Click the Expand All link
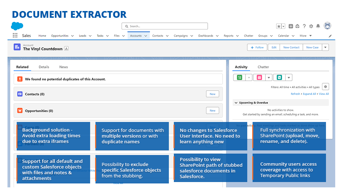The width and height of the screenshot is (342, 192). click(x=309, y=94)
